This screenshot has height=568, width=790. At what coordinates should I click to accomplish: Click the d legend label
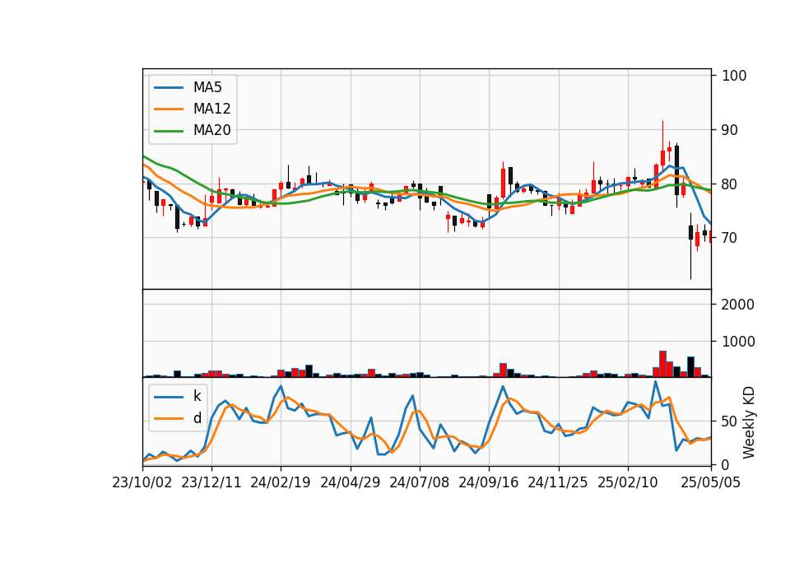197,418
